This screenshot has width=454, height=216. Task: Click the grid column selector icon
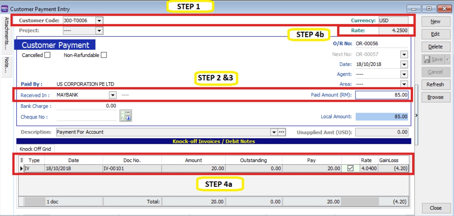point(21,160)
